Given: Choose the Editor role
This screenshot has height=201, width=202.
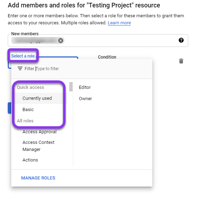Looking at the screenshot, I should click(x=85, y=87).
